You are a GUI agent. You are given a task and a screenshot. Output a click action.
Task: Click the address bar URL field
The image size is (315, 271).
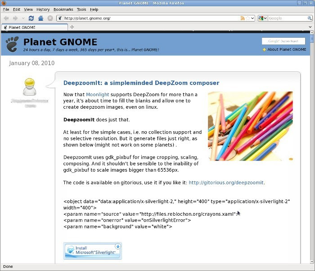[x=151, y=18]
